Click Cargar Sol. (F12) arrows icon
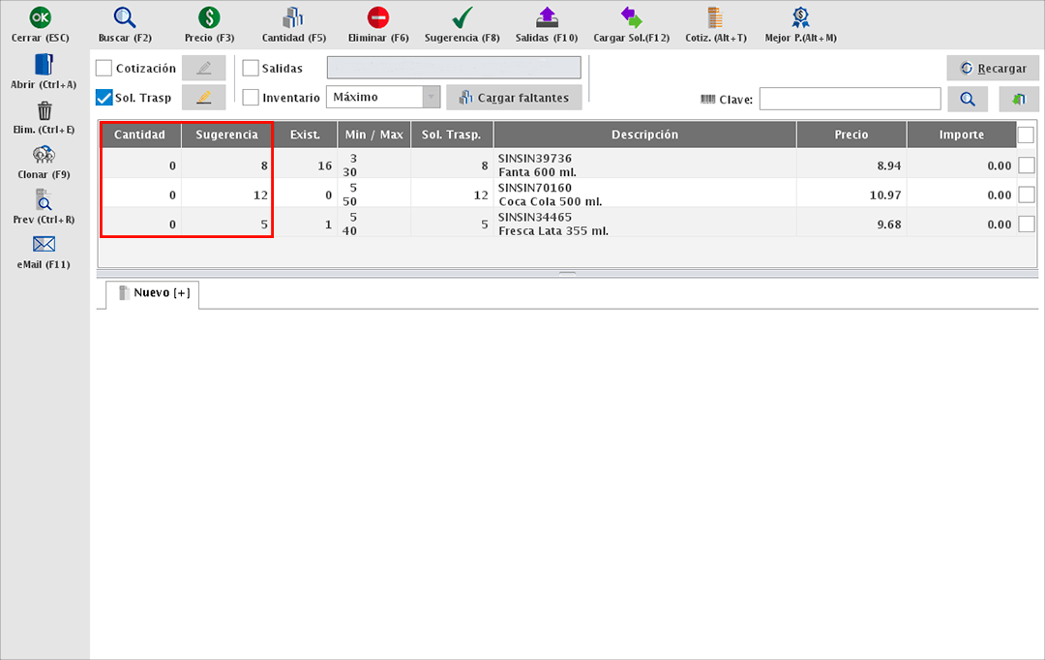 pos(631,17)
